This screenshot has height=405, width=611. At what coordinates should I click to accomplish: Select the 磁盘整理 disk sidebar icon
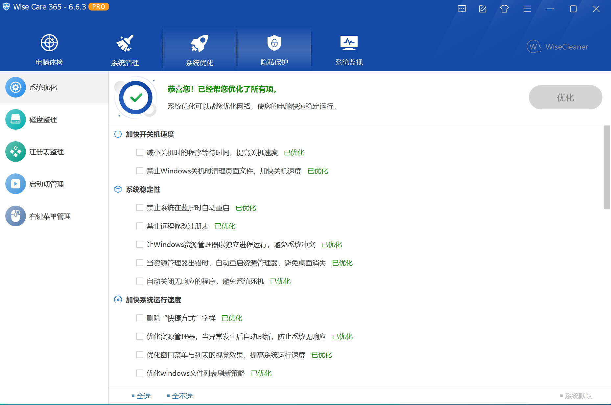click(15, 120)
